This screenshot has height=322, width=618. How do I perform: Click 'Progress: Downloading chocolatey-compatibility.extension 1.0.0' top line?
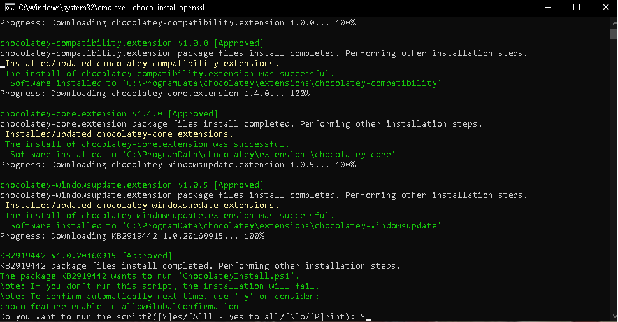point(178,23)
